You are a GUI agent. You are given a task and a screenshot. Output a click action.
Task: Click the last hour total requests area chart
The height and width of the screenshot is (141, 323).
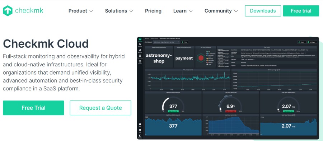pyautogui.click(x=173, y=126)
